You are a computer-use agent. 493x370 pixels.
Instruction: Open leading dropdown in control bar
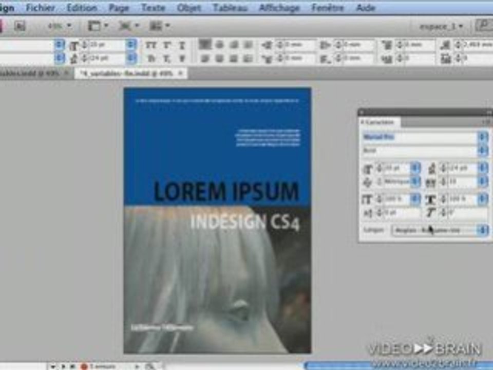pyautogui.click(x=132, y=59)
